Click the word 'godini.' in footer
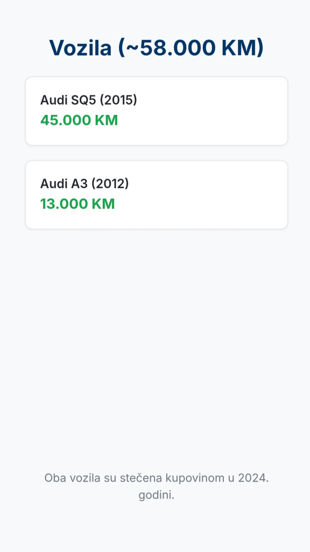 click(x=157, y=495)
